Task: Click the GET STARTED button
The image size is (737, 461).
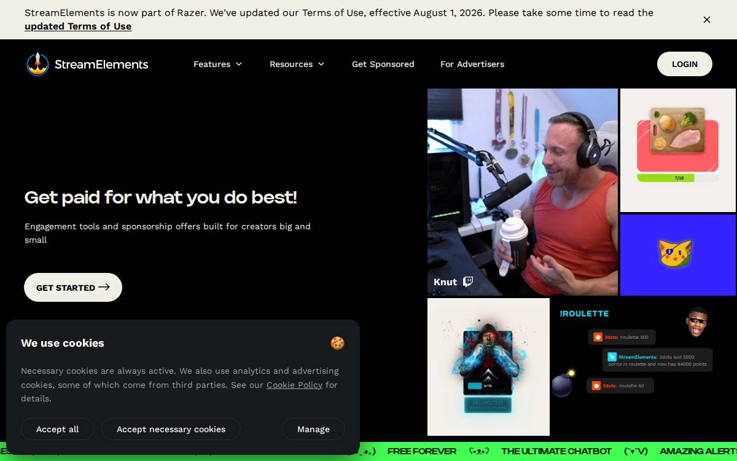Action: pyautogui.click(x=73, y=287)
